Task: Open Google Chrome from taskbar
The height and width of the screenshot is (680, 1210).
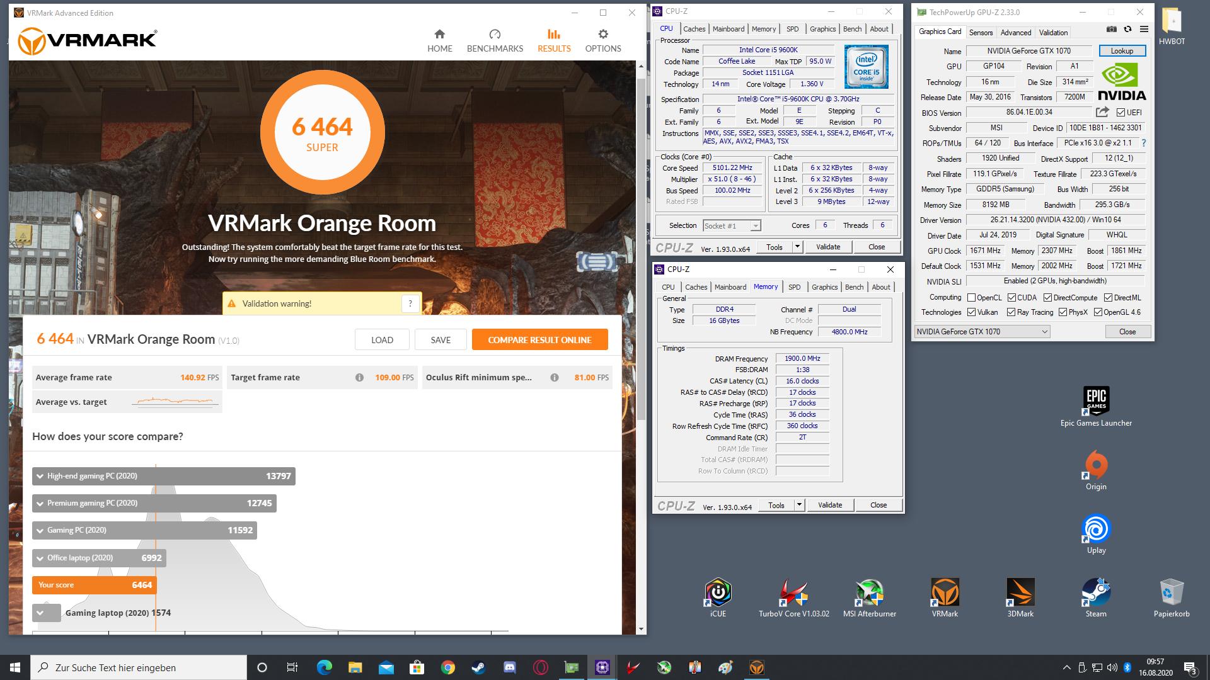Action: (x=447, y=667)
